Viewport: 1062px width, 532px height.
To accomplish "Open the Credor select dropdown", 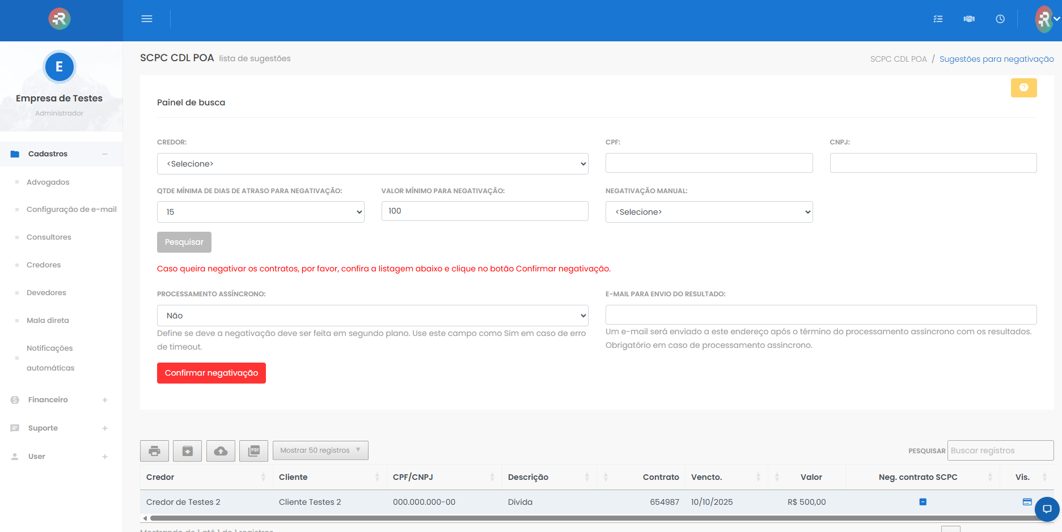I will pos(372,164).
